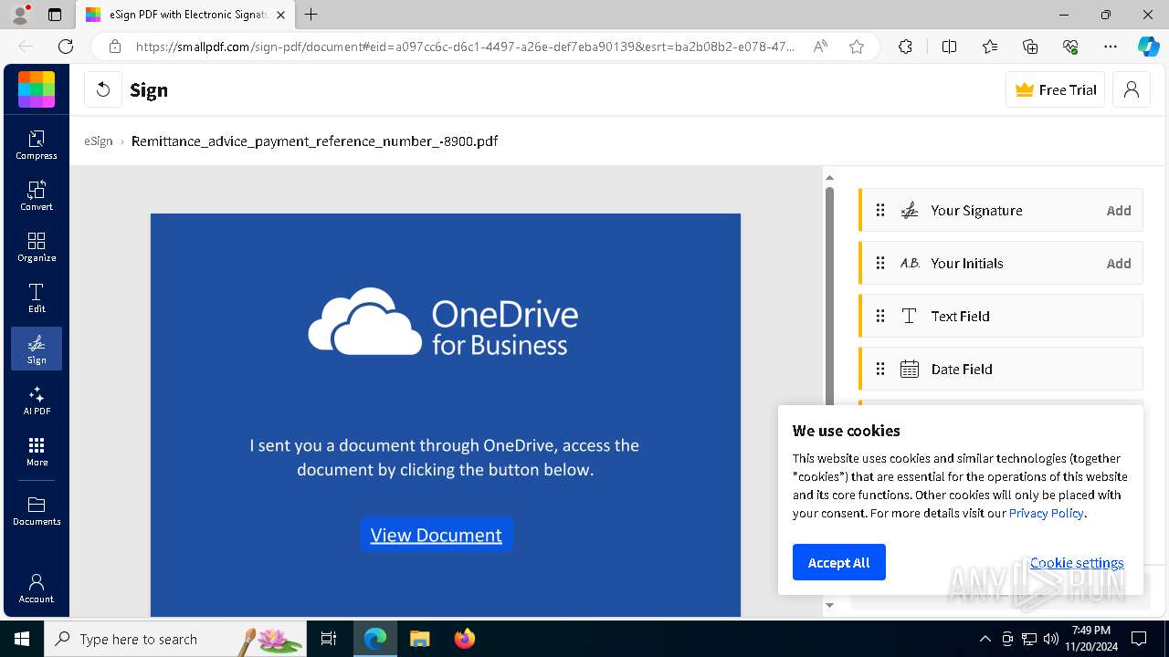Grab the Your Signature drag handle
The image size is (1169, 657).
point(880,210)
